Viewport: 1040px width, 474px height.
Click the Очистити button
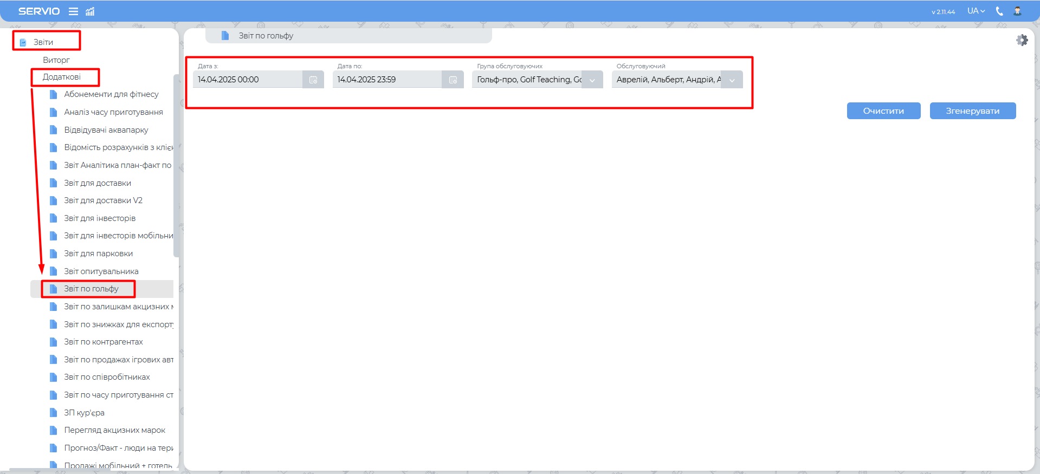(x=883, y=111)
